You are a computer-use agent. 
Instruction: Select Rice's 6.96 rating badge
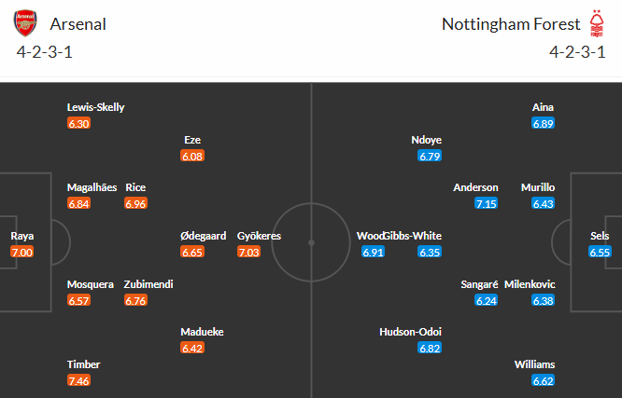tap(134, 203)
